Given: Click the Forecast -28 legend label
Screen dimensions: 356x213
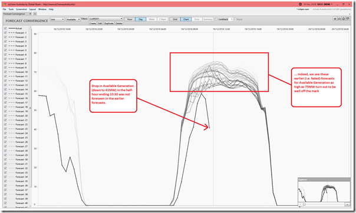Looking at the screenshot, I should 22,151.
